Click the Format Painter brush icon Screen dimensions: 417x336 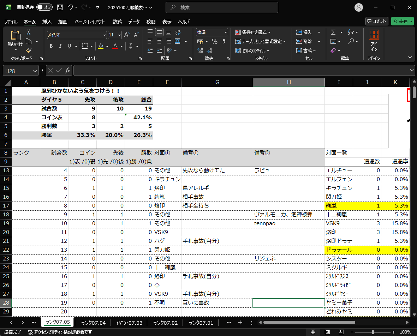point(29,50)
